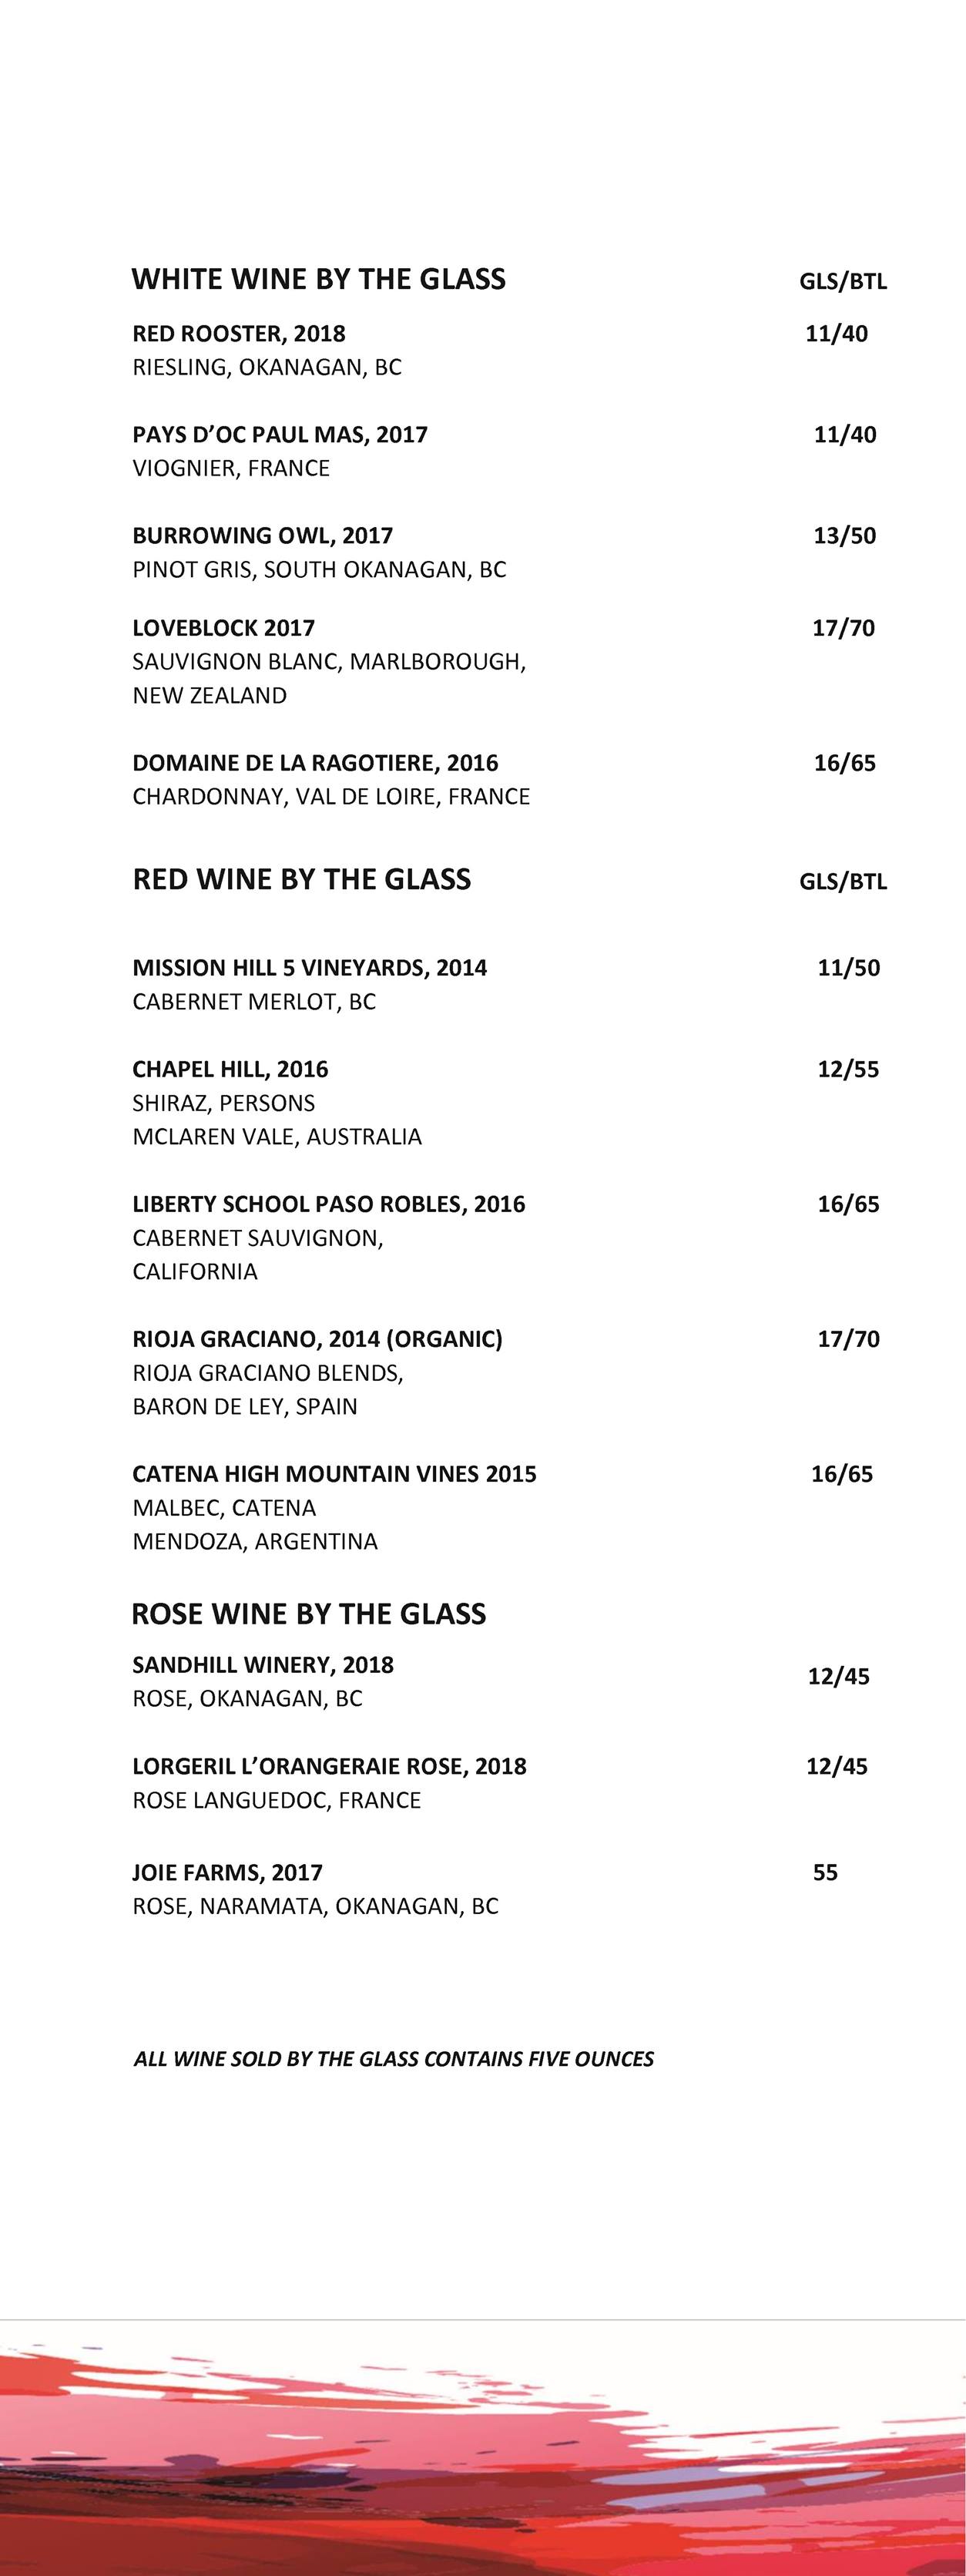The image size is (966, 2576).
Task: Click Lorgeril L'Orangeraie Rose, 2018 entry
Action: 329,1766
